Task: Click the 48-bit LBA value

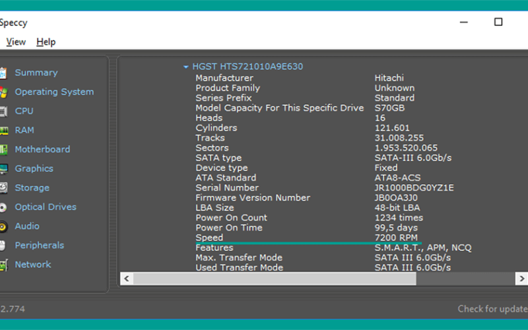Action: coord(397,208)
